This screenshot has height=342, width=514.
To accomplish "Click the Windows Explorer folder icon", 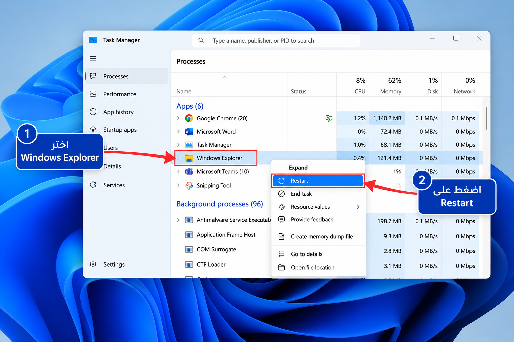I will (x=189, y=158).
